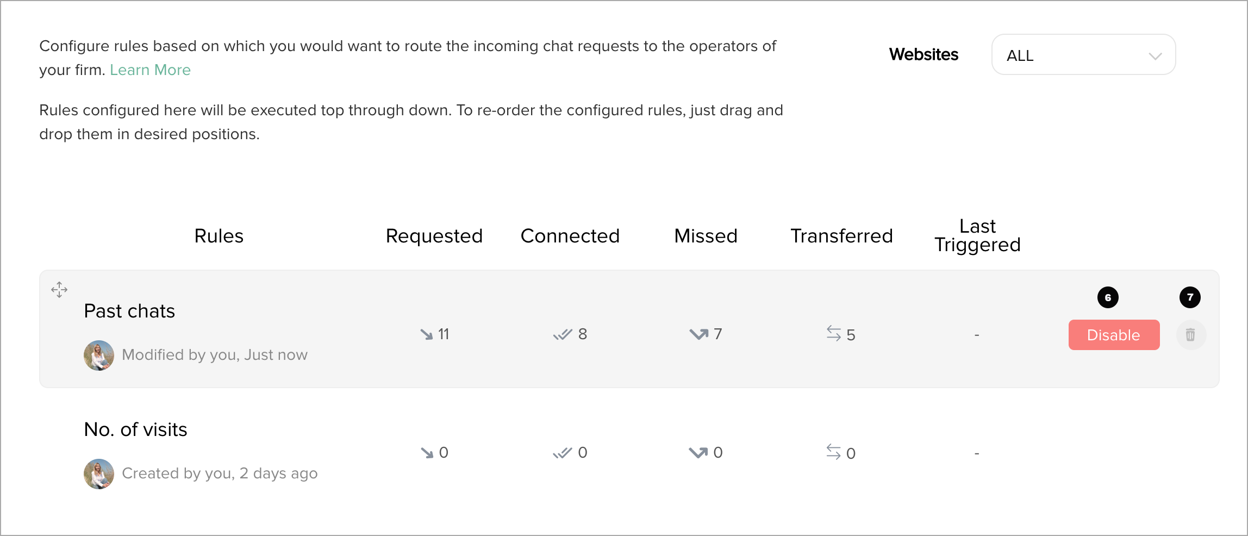The height and width of the screenshot is (536, 1248).
Task: Click the Missed arrow icon for Past chats
Action: click(x=698, y=334)
